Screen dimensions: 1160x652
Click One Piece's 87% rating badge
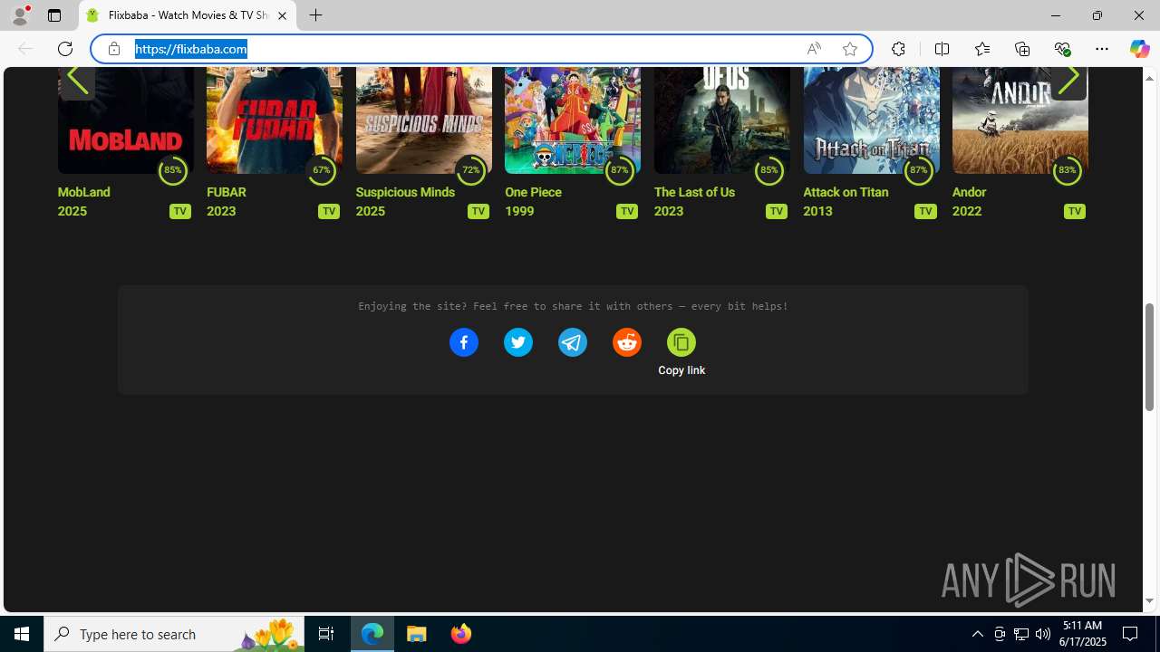click(620, 170)
